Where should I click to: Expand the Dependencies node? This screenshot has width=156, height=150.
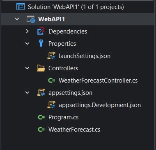pyautogui.click(x=27, y=31)
